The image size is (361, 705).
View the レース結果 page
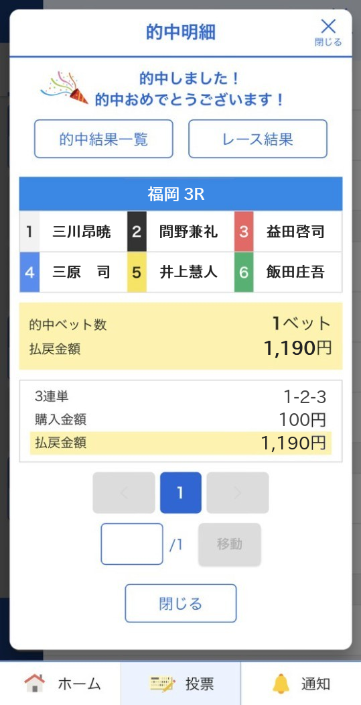pyautogui.click(x=258, y=139)
